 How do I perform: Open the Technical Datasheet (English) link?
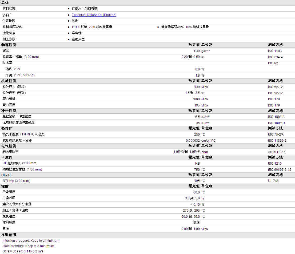click(94, 15)
